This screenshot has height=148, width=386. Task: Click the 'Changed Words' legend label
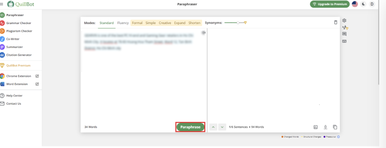291,137
